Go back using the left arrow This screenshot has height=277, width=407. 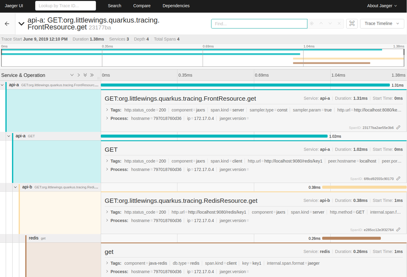coord(7,24)
